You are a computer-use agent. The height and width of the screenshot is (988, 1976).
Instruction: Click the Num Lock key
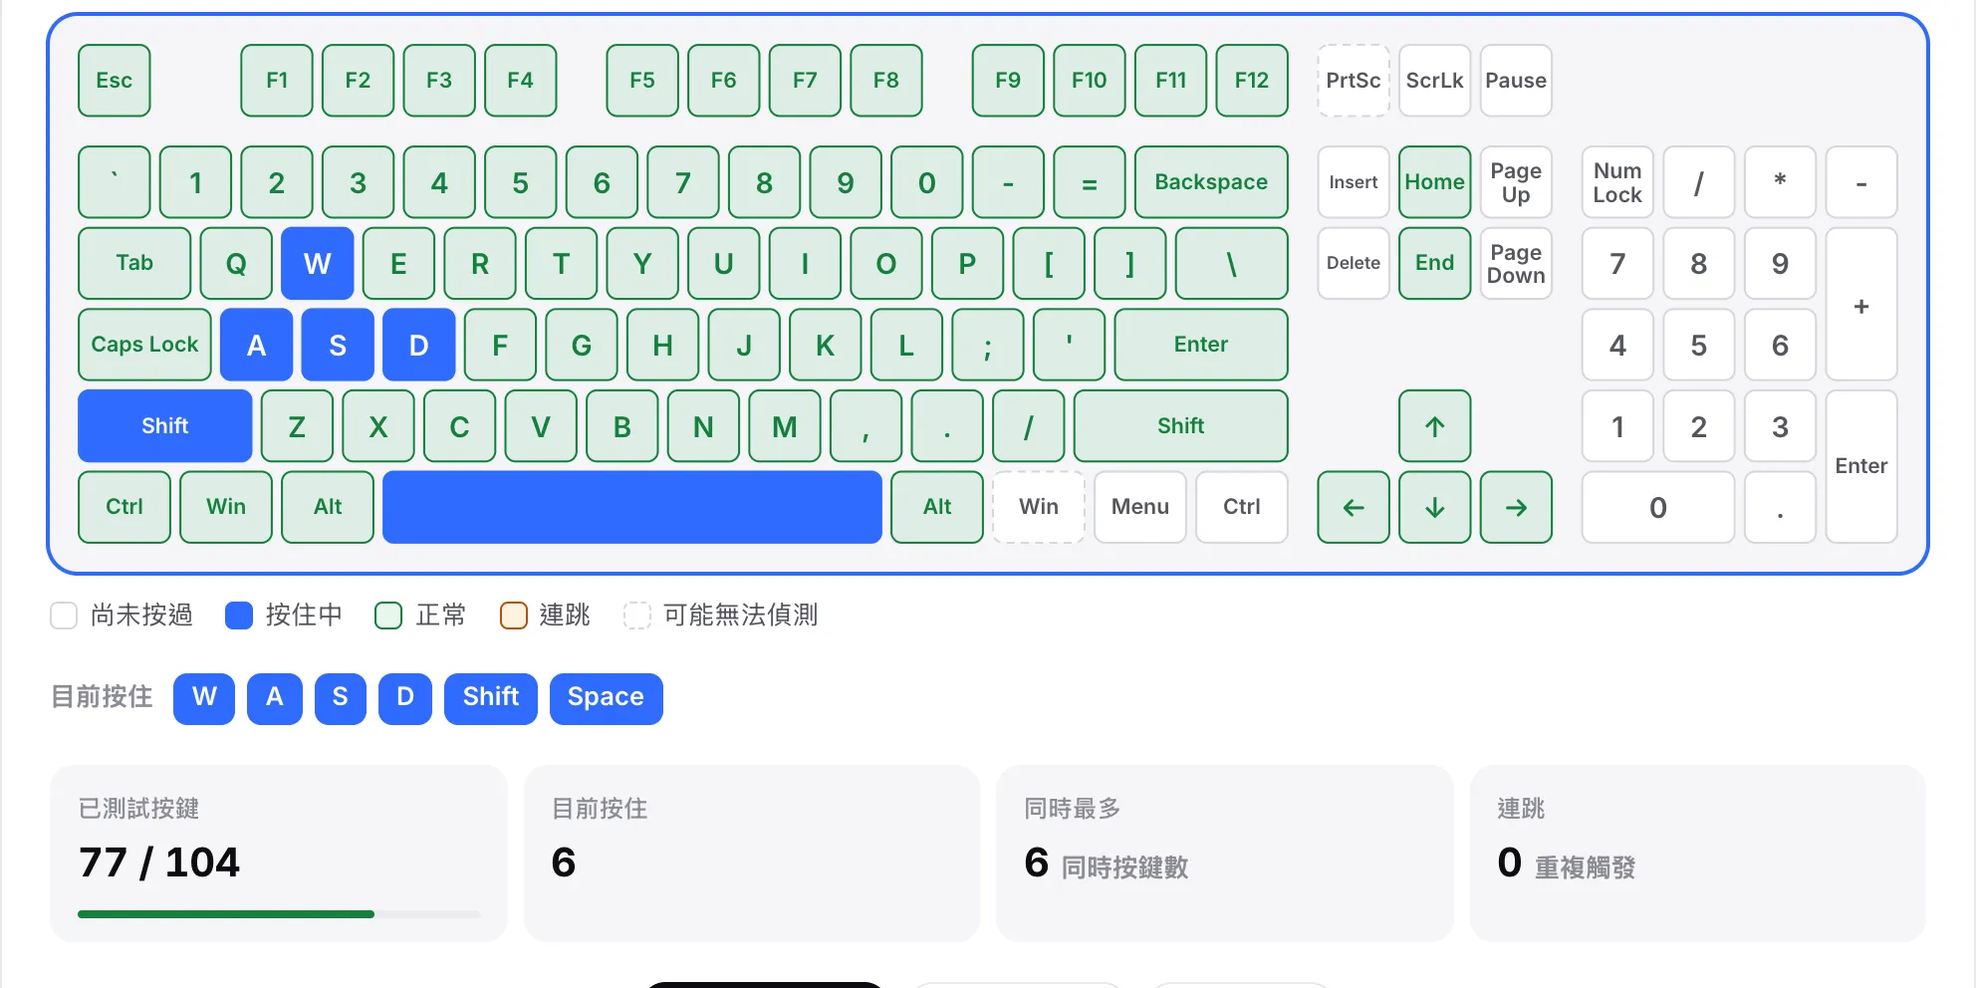click(1617, 182)
